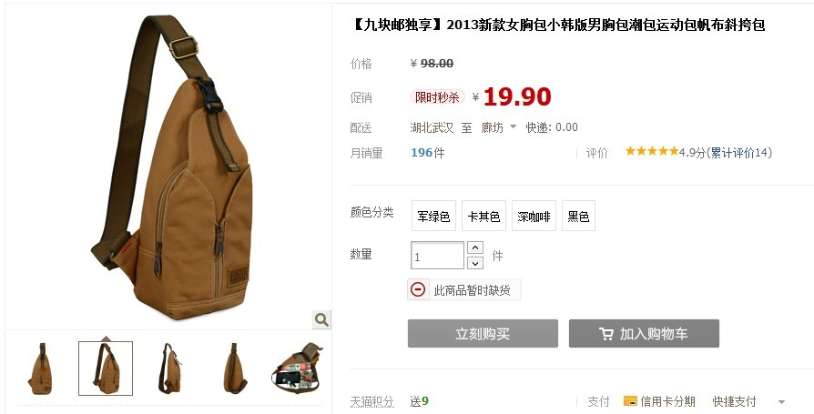
Task: Click the 加入购物车 button
Action: [x=644, y=334]
